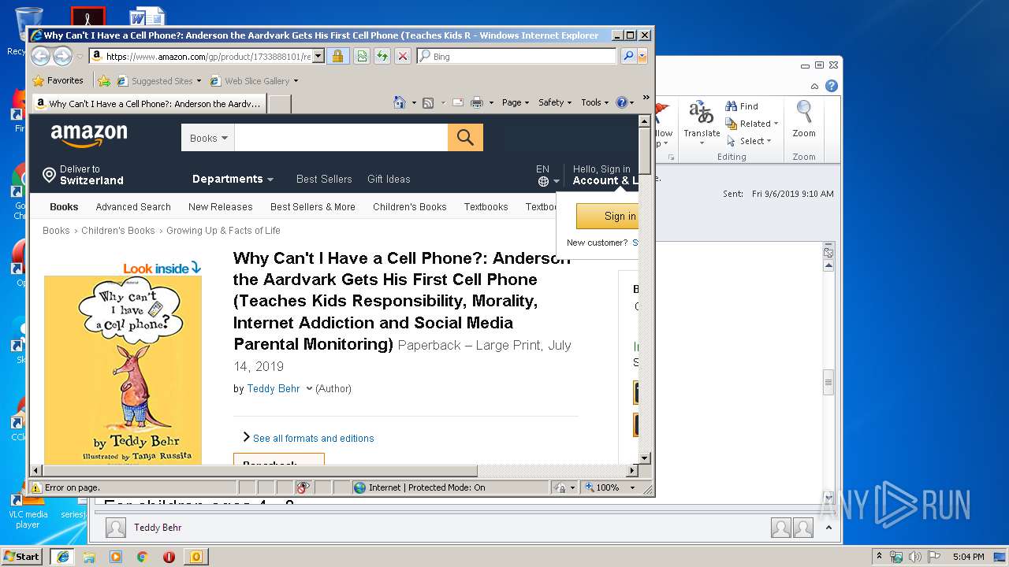1009x567 pixels.
Task: Click Children's Books breadcrumb link
Action: (118, 231)
